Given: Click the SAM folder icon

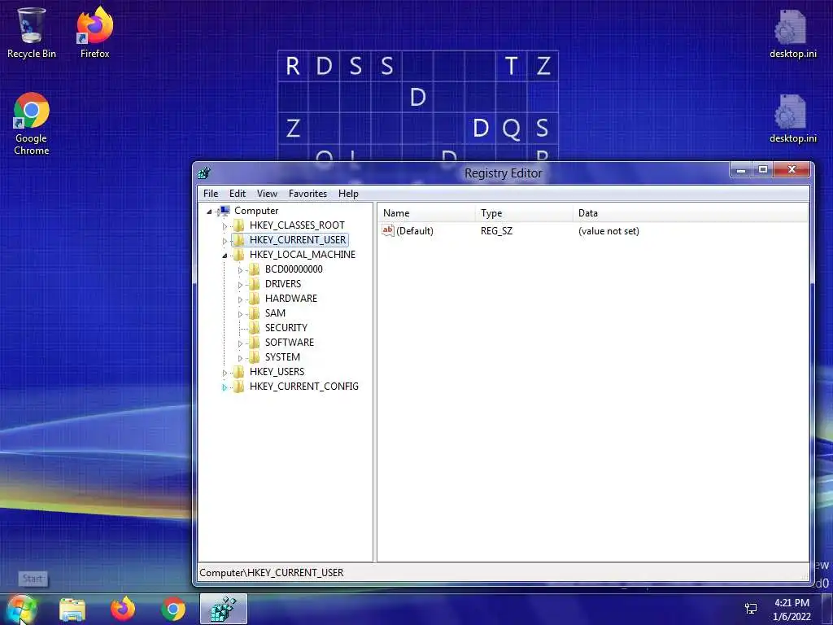Looking at the screenshot, I should pos(255,313).
